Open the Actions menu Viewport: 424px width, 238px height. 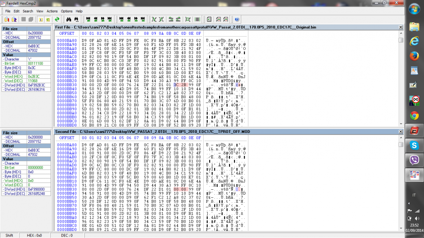click(52, 11)
